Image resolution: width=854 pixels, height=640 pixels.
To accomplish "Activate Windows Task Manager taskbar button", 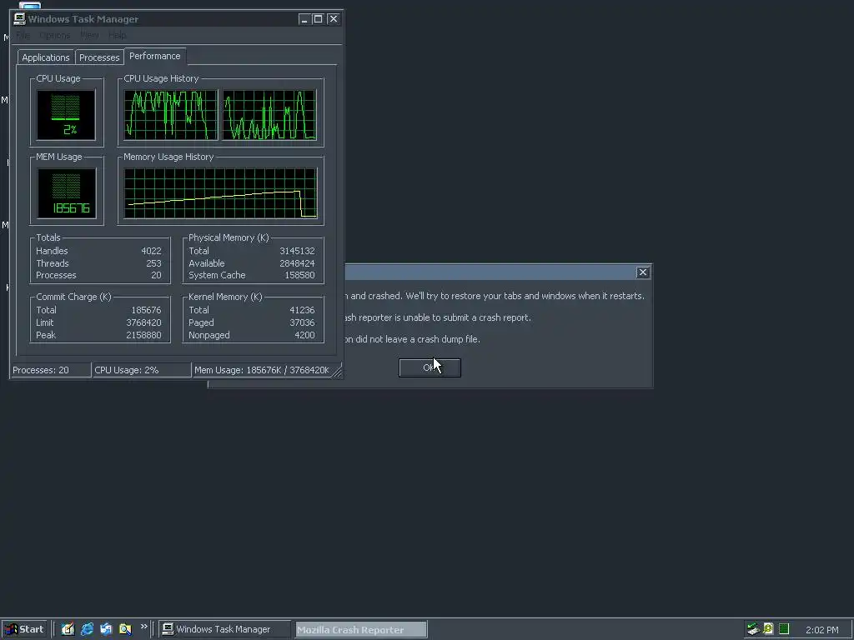I will [224, 629].
